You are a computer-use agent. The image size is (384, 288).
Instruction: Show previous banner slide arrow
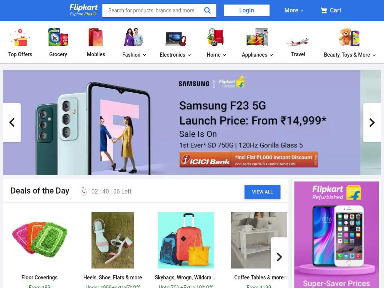pyautogui.click(x=12, y=123)
